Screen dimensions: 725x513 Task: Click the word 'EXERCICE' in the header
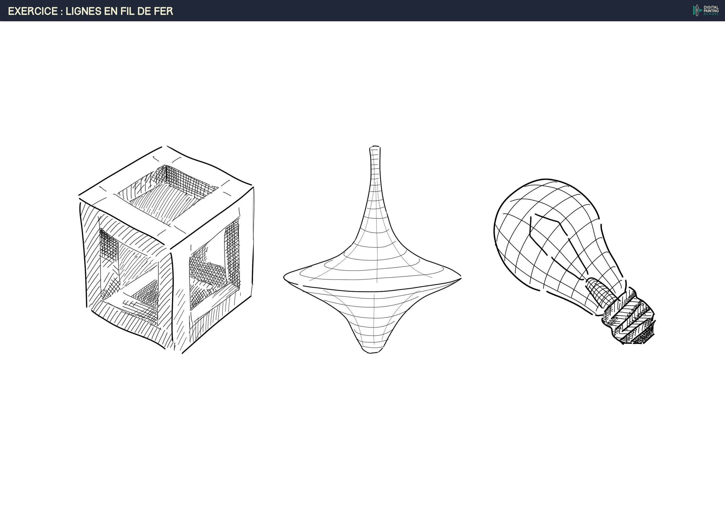coord(33,11)
